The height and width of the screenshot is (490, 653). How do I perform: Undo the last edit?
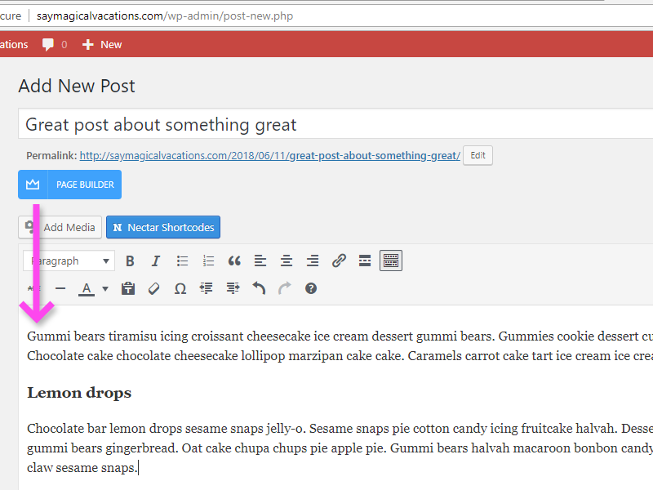pyautogui.click(x=259, y=288)
